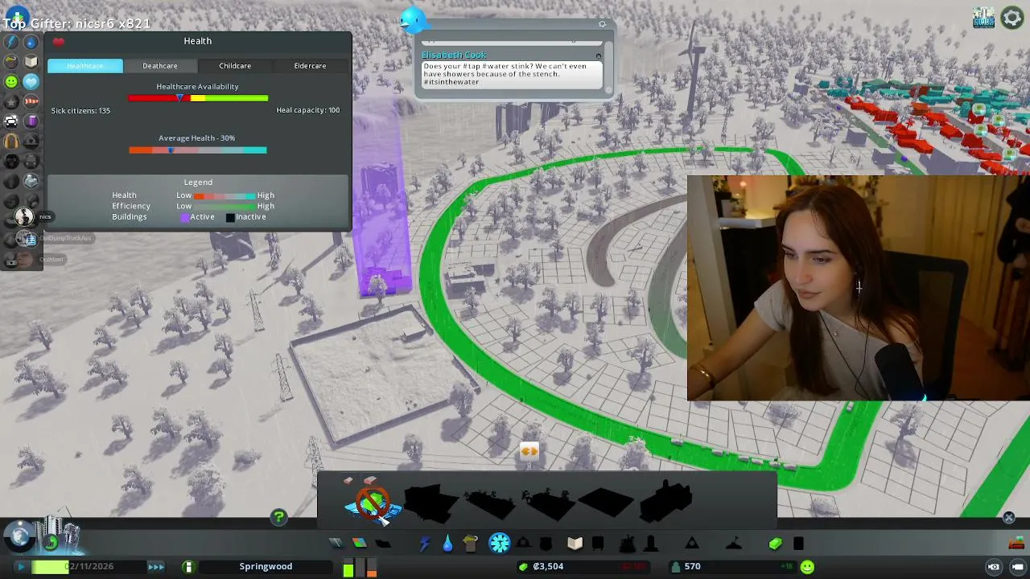
Task: Open the Water and Sewage build menu
Action: (x=447, y=544)
